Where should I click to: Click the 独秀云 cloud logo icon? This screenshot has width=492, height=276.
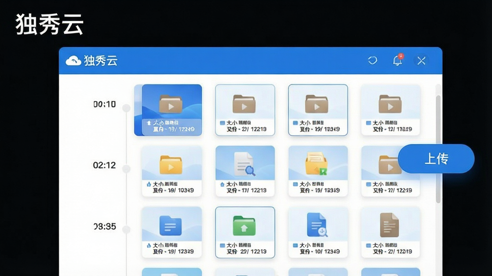coord(74,60)
